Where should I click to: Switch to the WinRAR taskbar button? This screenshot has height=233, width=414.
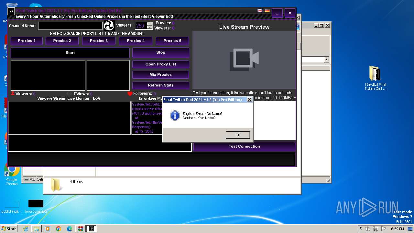(x=81, y=229)
